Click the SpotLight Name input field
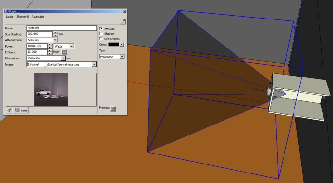Screen dimensions: 333x183 coord(61,28)
